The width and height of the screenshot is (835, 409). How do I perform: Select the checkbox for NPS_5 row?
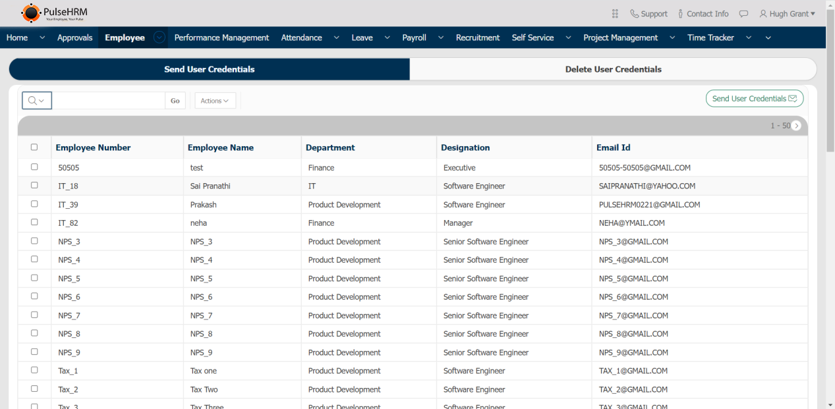[x=34, y=278]
